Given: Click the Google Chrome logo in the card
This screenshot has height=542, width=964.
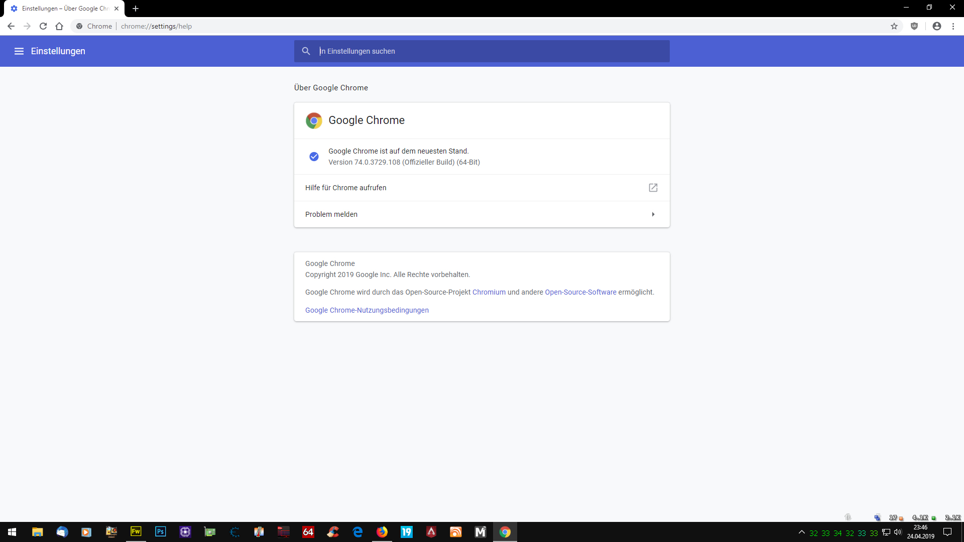Looking at the screenshot, I should coord(314,120).
